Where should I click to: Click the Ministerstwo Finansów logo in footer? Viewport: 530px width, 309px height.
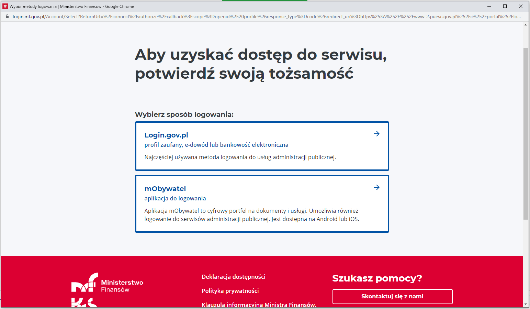click(x=107, y=285)
